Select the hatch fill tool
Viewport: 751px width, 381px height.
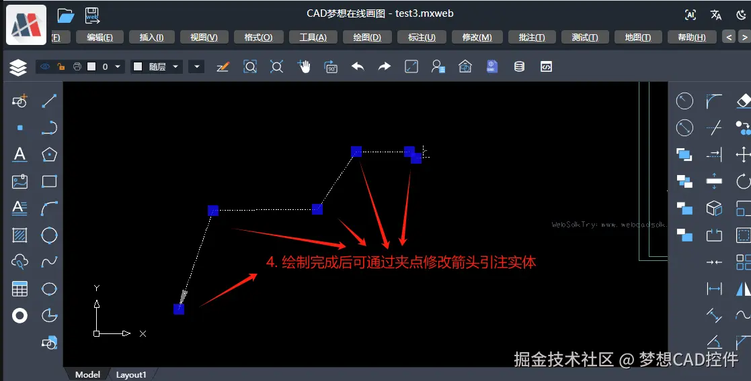(19, 235)
